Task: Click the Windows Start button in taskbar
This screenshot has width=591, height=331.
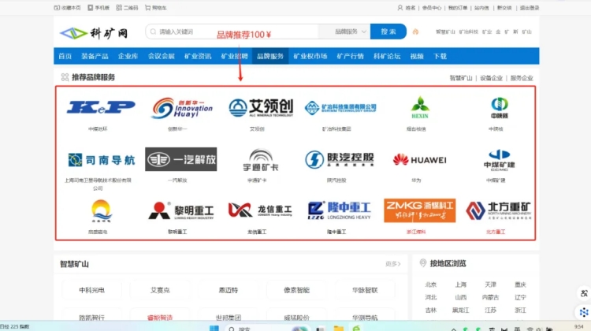Action: point(216,326)
